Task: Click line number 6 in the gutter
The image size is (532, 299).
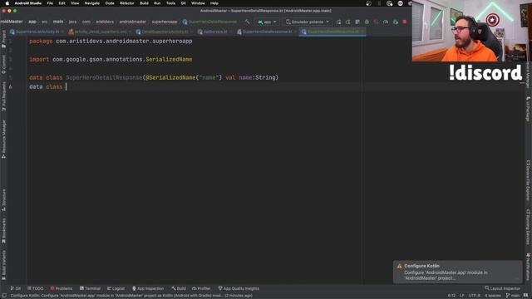Action: pyautogui.click(x=11, y=86)
